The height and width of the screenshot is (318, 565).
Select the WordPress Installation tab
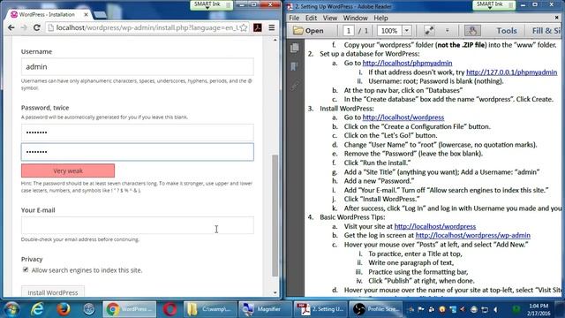point(47,14)
